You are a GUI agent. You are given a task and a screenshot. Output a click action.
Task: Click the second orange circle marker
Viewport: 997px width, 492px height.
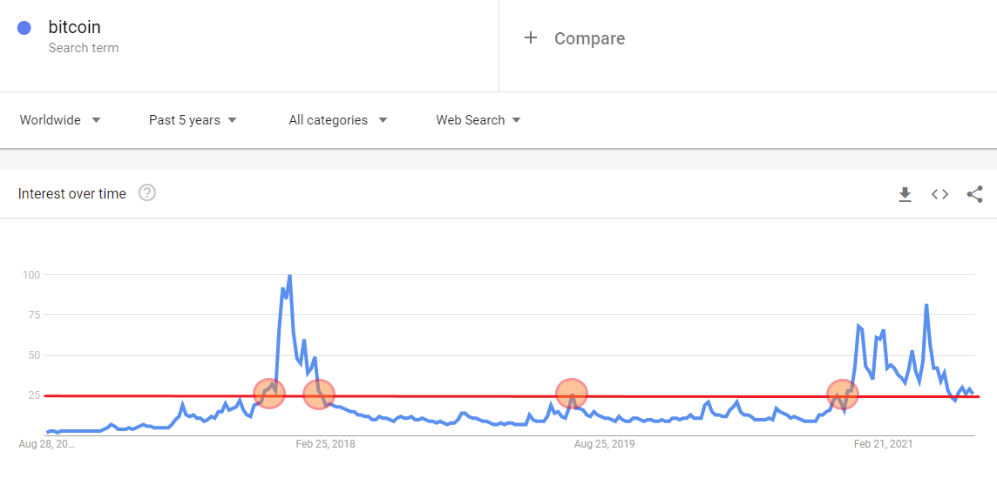pos(319,394)
